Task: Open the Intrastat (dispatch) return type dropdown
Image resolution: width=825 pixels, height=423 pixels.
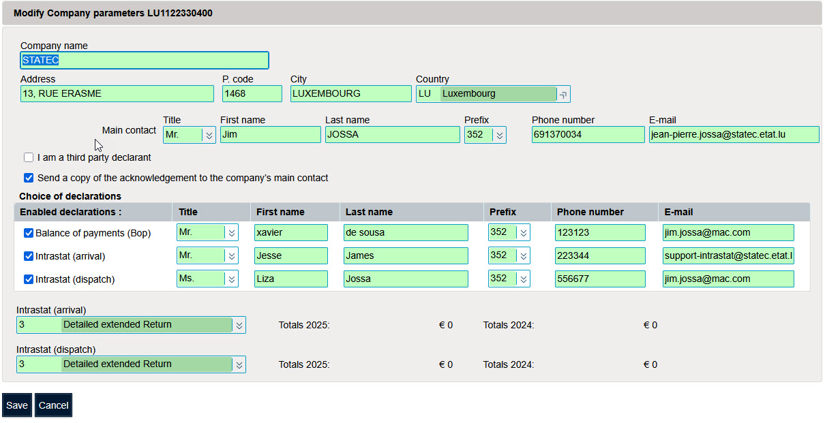Action: tap(239, 364)
